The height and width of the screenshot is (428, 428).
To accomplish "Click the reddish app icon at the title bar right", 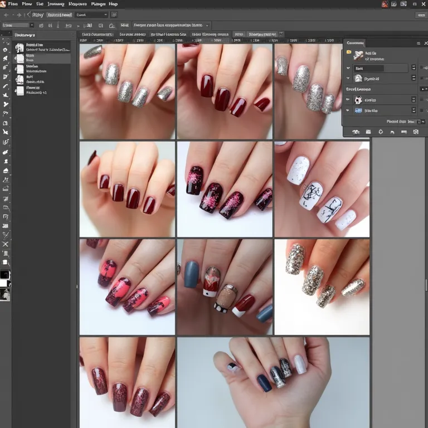I will point(385,4).
